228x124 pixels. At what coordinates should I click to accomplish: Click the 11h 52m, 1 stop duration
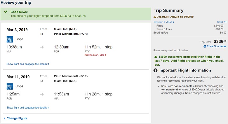pyautogui.click(x=98, y=47)
